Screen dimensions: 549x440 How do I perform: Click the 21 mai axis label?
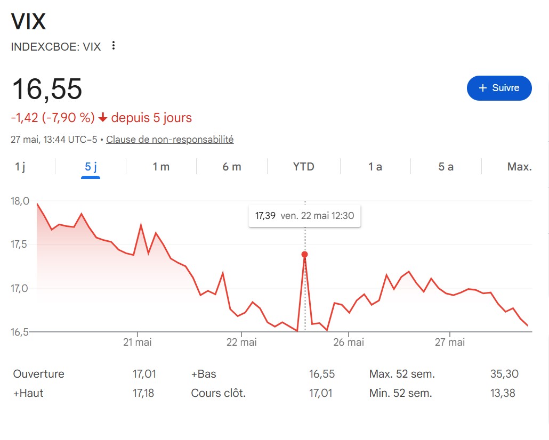(x=138, y=342)
